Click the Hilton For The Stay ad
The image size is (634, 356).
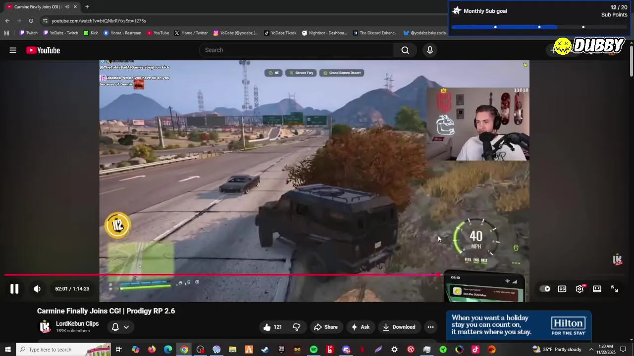coord(519,325)
